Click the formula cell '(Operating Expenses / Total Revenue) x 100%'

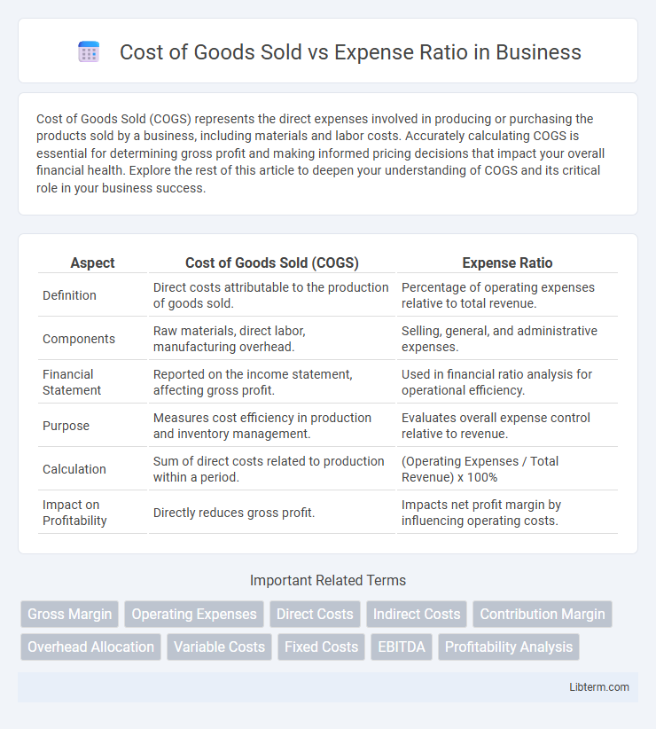point(508,469)
